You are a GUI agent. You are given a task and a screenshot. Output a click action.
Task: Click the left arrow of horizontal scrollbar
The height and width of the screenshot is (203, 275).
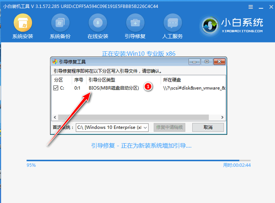click(x=55, y=117)
